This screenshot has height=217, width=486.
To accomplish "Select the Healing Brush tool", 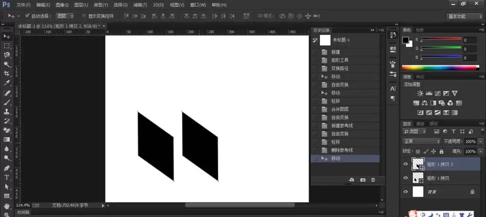I will 6,93.
